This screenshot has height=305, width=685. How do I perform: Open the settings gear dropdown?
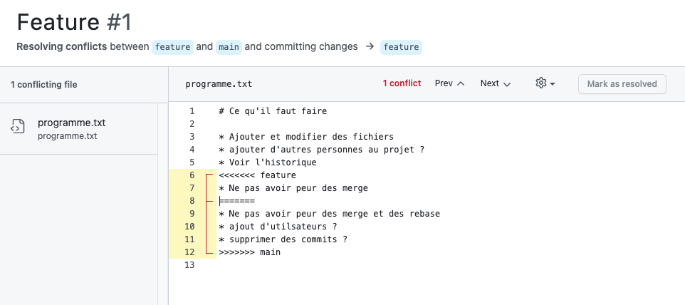point(545,83)
